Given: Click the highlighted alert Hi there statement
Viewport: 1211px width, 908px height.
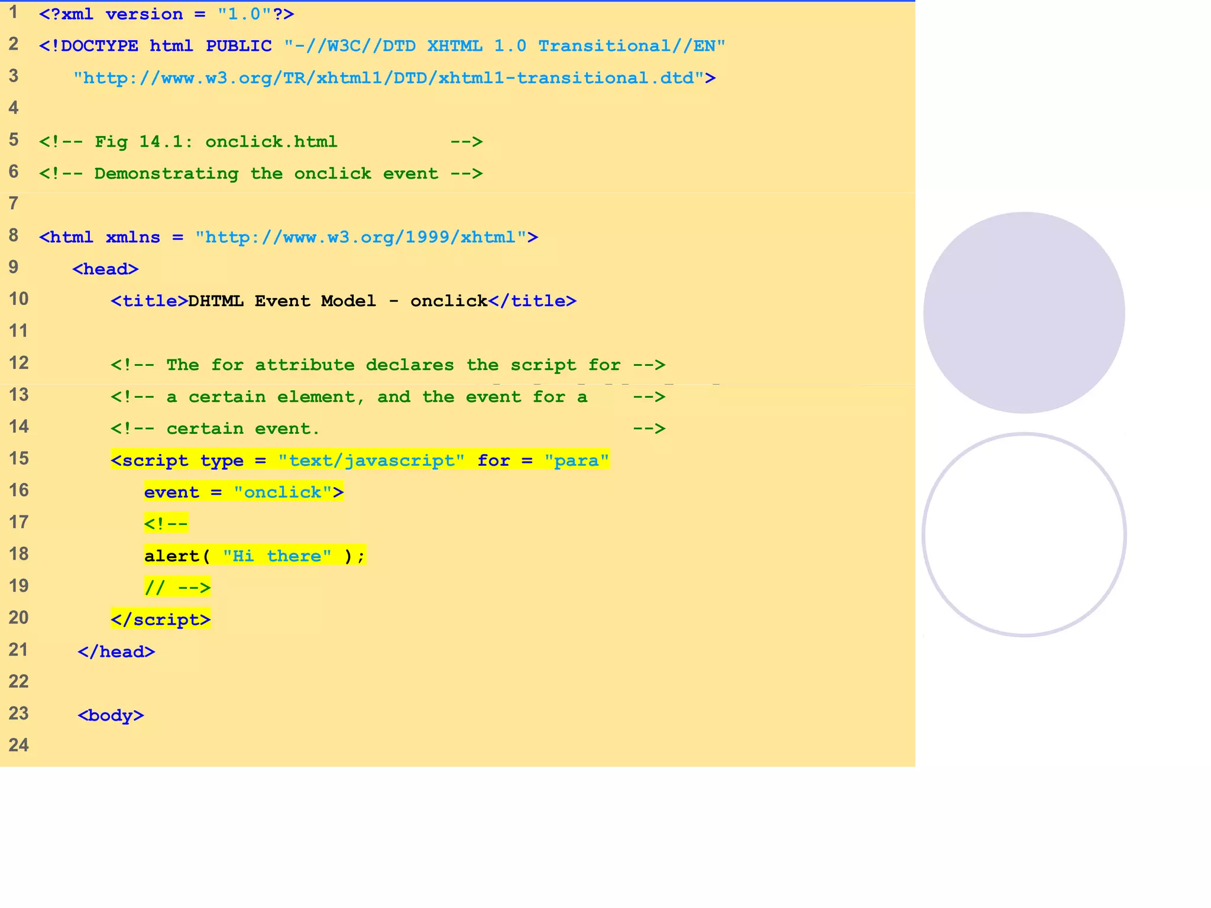Looking at the screenshot, I should [x=254, y=556].
